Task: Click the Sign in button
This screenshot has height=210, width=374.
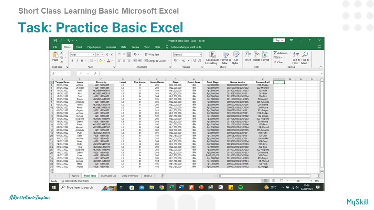Action: [x=279, y=40]
